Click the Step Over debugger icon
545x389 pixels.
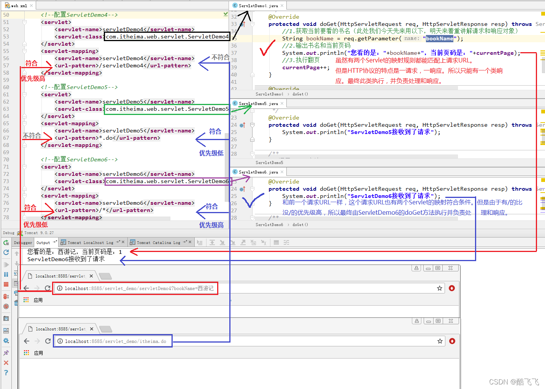point(212,242)
